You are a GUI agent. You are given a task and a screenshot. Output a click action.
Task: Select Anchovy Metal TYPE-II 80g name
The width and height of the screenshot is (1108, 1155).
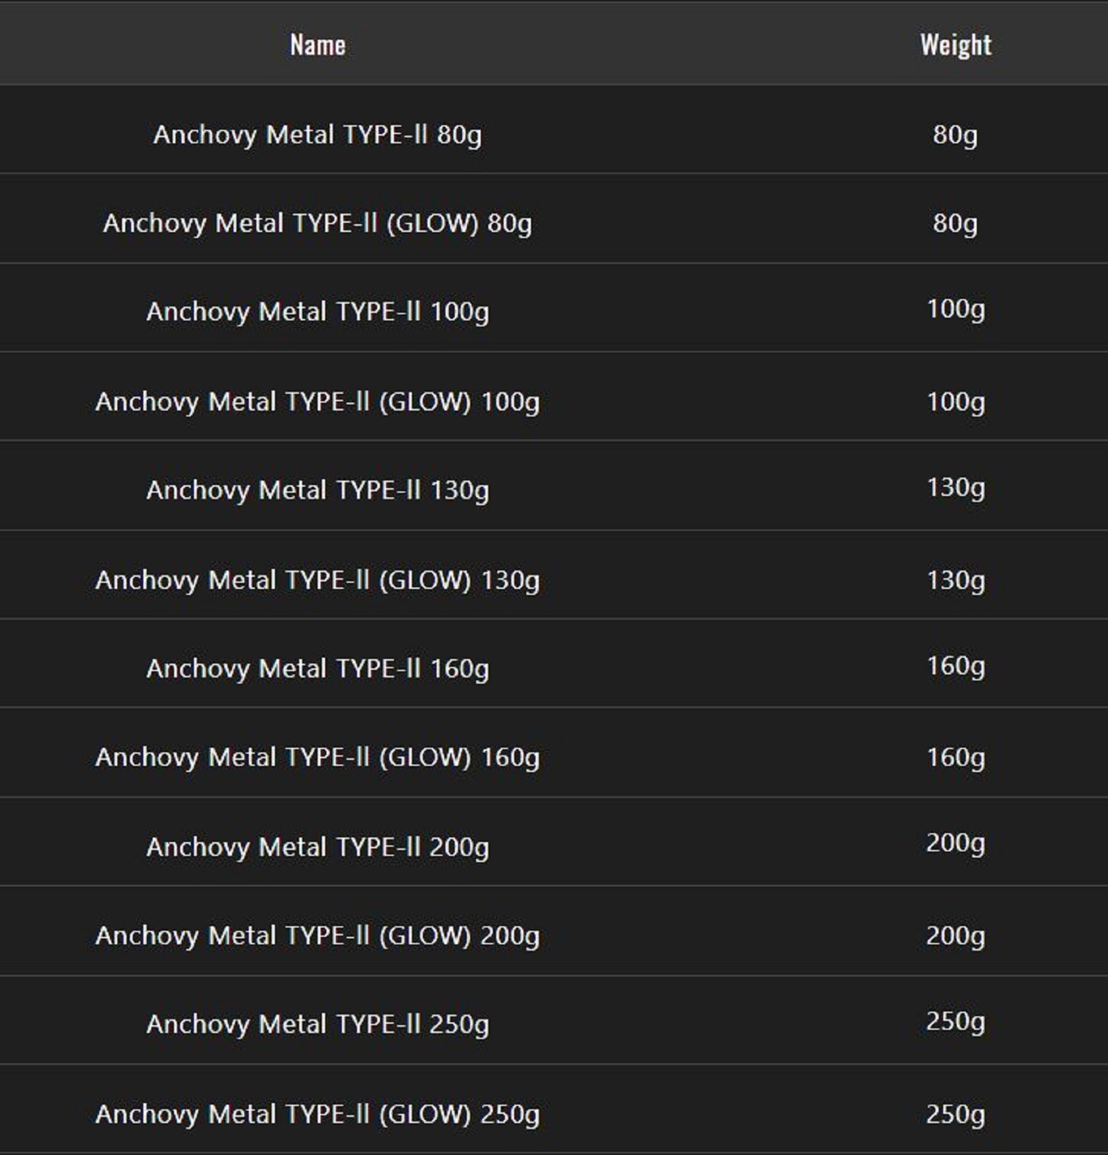coord(318,135)
